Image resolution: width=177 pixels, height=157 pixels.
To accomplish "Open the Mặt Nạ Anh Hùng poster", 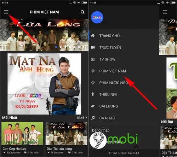I will [44, 84].
